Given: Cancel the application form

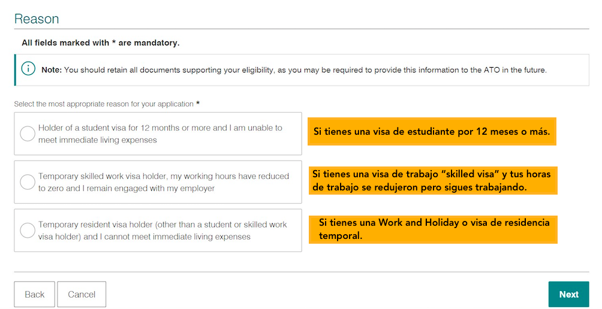Looking at the screenshot, I should (x=82, y=294).
